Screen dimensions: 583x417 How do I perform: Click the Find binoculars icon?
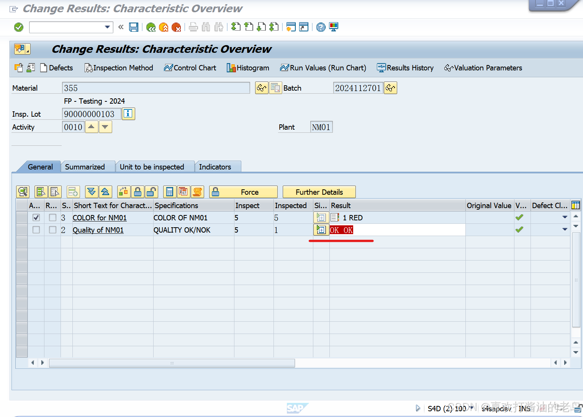pyautogui.click(x=206, y=27)
